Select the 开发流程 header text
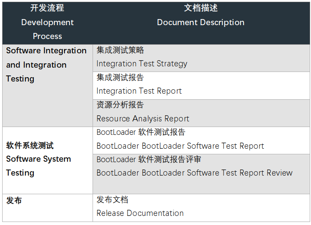This screenshot has height=225, width=311. click(x=47, y=8)
